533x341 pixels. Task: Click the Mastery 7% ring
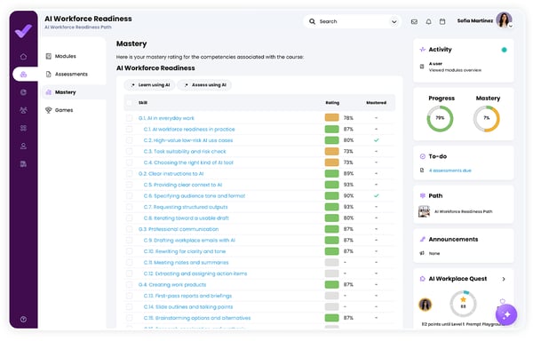(487, 118)
